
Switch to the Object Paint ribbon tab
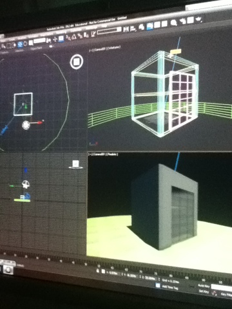click(36, 48)
